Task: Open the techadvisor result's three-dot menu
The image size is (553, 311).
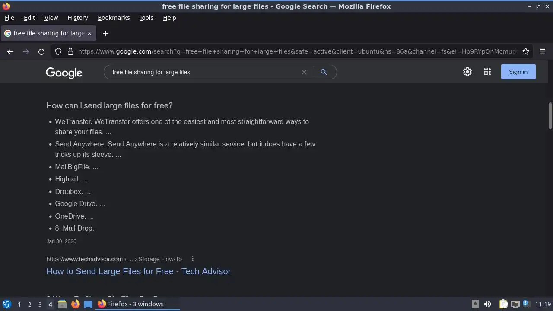Action: point(193,259)
